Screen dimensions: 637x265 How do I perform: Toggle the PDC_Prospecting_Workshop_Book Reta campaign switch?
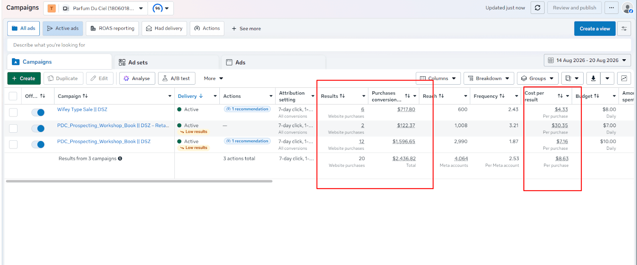pos(38,128)
